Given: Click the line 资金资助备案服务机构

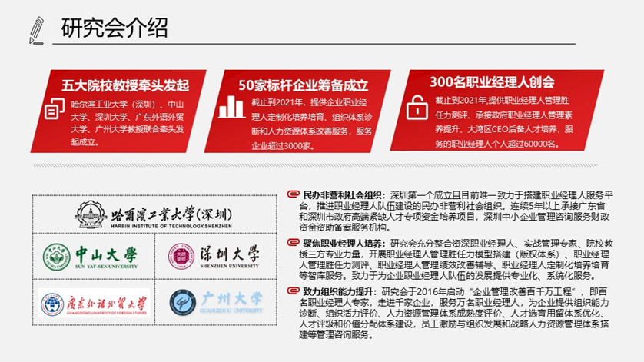Looking at the screenshot, I should click(x=345, y=227).
